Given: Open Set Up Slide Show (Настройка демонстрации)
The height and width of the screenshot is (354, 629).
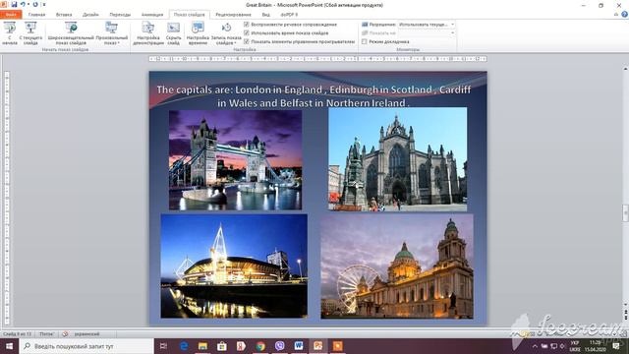Looking at the screenshot, I should 148,32.
